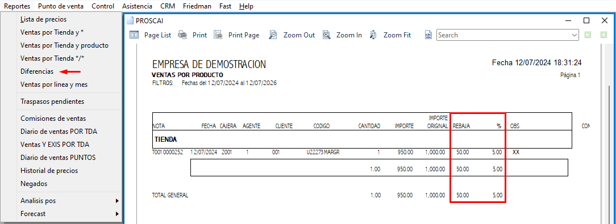Open the Traspasos pendientes report
Screen dimensions: 616x224
[x=52, y=101]
